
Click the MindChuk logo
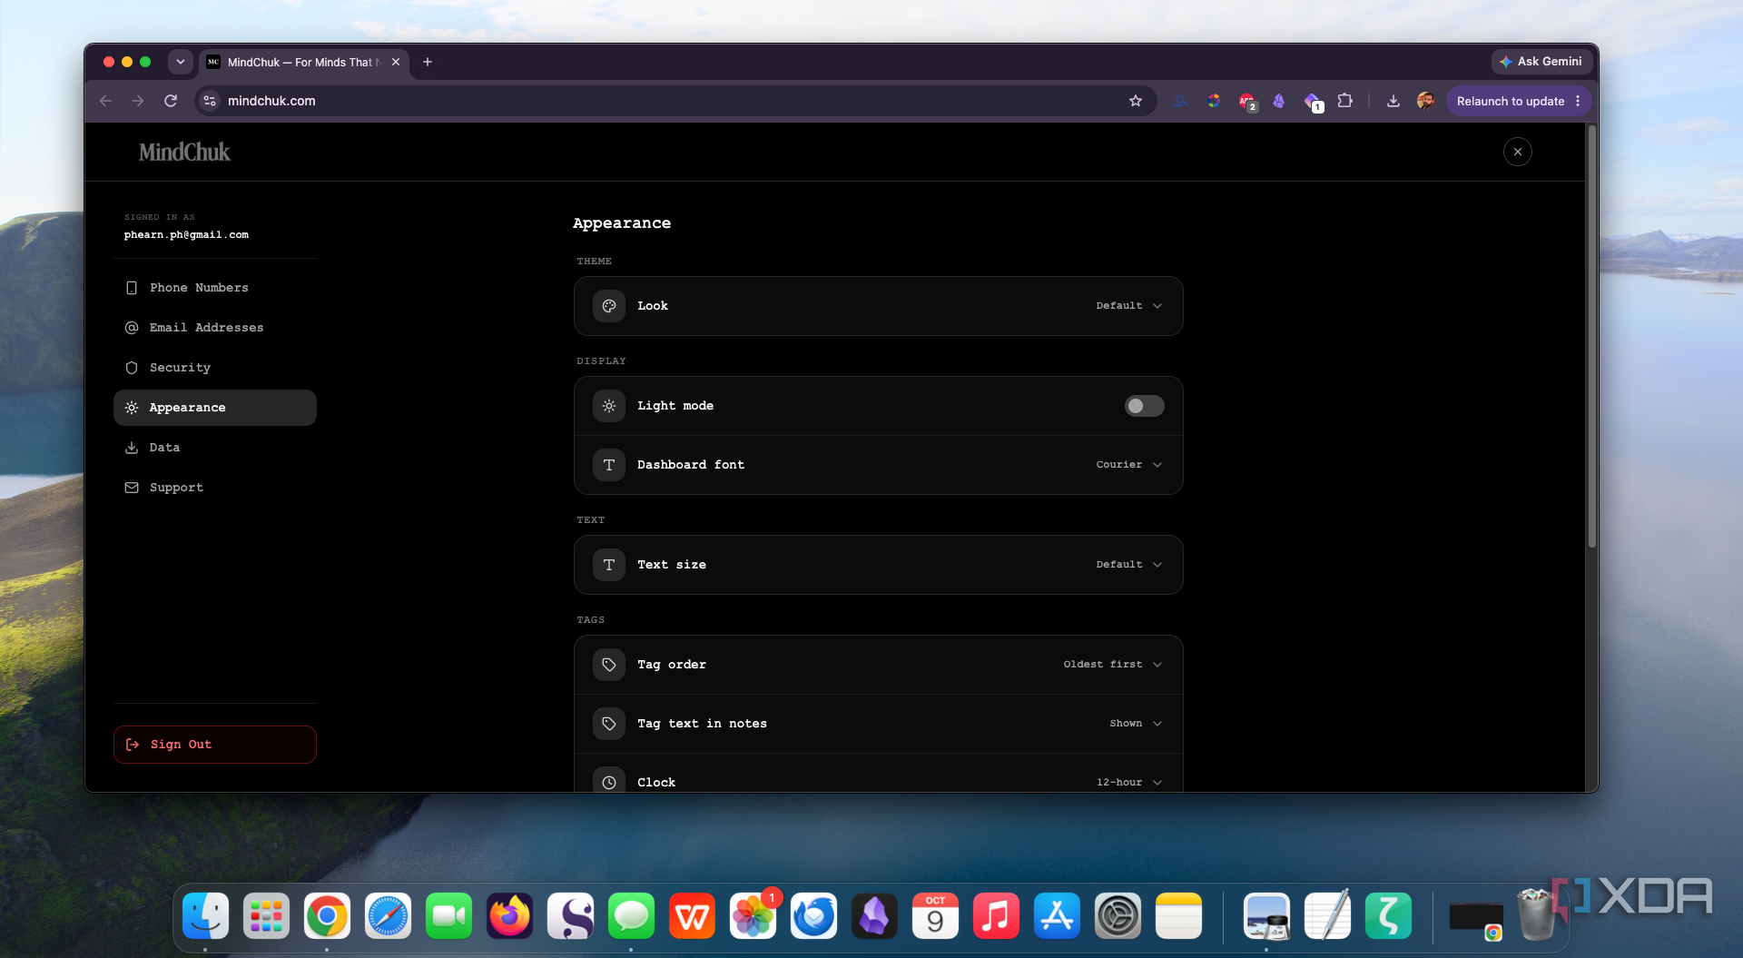point(184,152)
